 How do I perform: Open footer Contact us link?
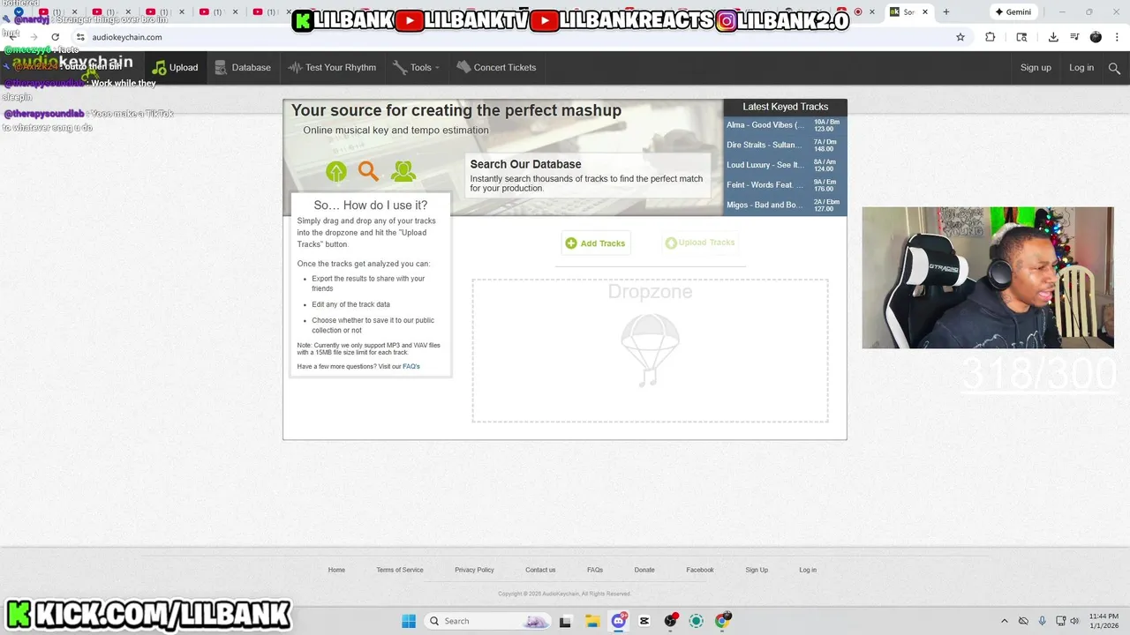pos(540,570)
